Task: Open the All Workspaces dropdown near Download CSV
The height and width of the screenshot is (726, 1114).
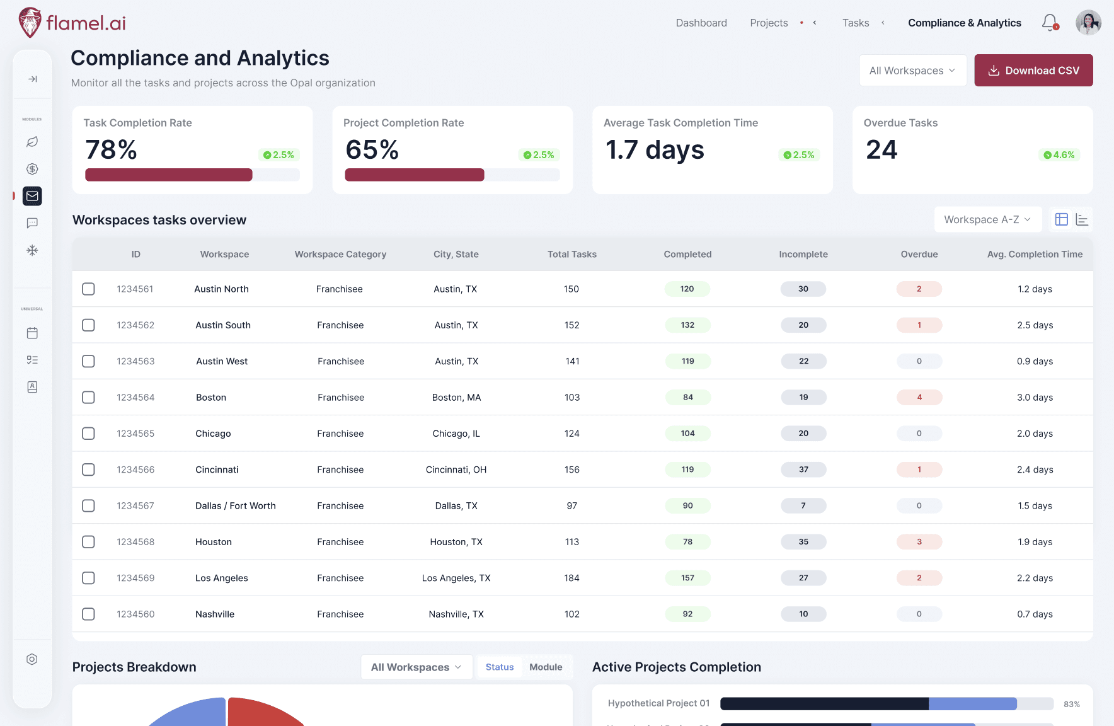Action: pyautogui.click(x=913, y=71)
